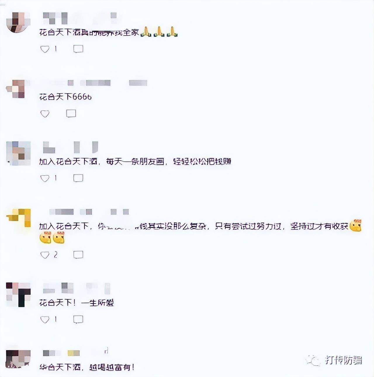The image size is (374, 377).
Task: Click the 打传防骗 watermark logo
Action: click(334, 360)
